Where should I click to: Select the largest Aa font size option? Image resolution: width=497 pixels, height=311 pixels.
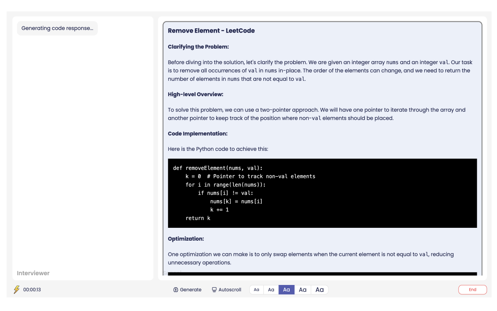pyautogui.click(x=320, y=290)
